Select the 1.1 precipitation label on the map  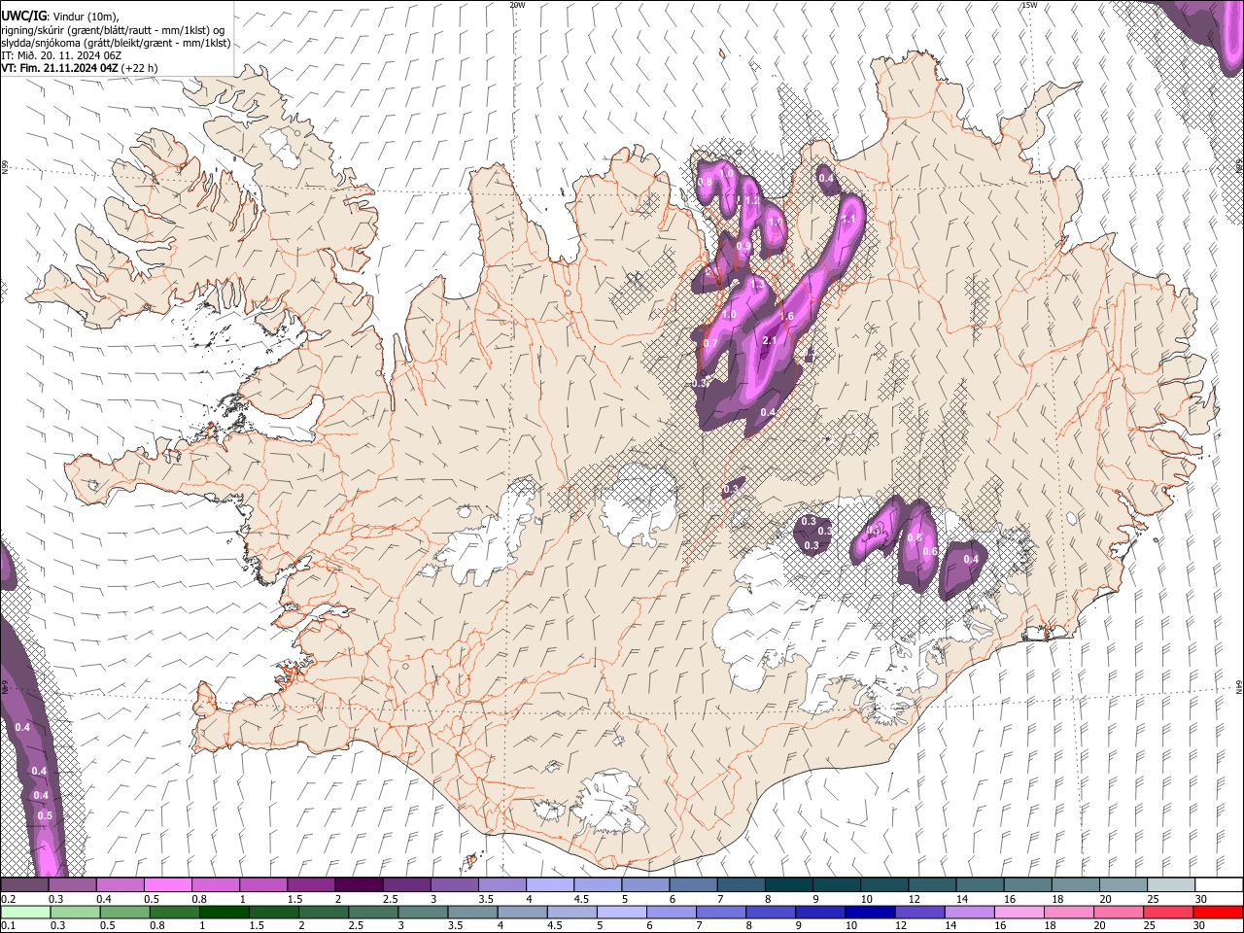pos(847,220)
